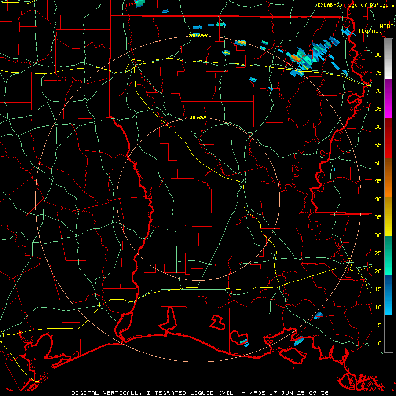
Task: Click the KPOE station identifier in caption
Action: click(257, 393)
